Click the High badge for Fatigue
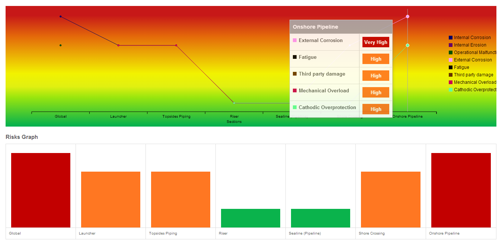Image resolution: width=502 pixels, height=242 pixels. tap(376, 59)
